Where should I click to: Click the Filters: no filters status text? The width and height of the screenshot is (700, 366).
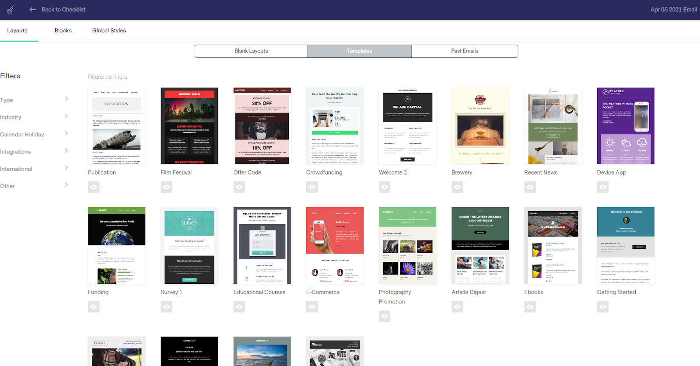pyautogui.click(x=107, y=77)
